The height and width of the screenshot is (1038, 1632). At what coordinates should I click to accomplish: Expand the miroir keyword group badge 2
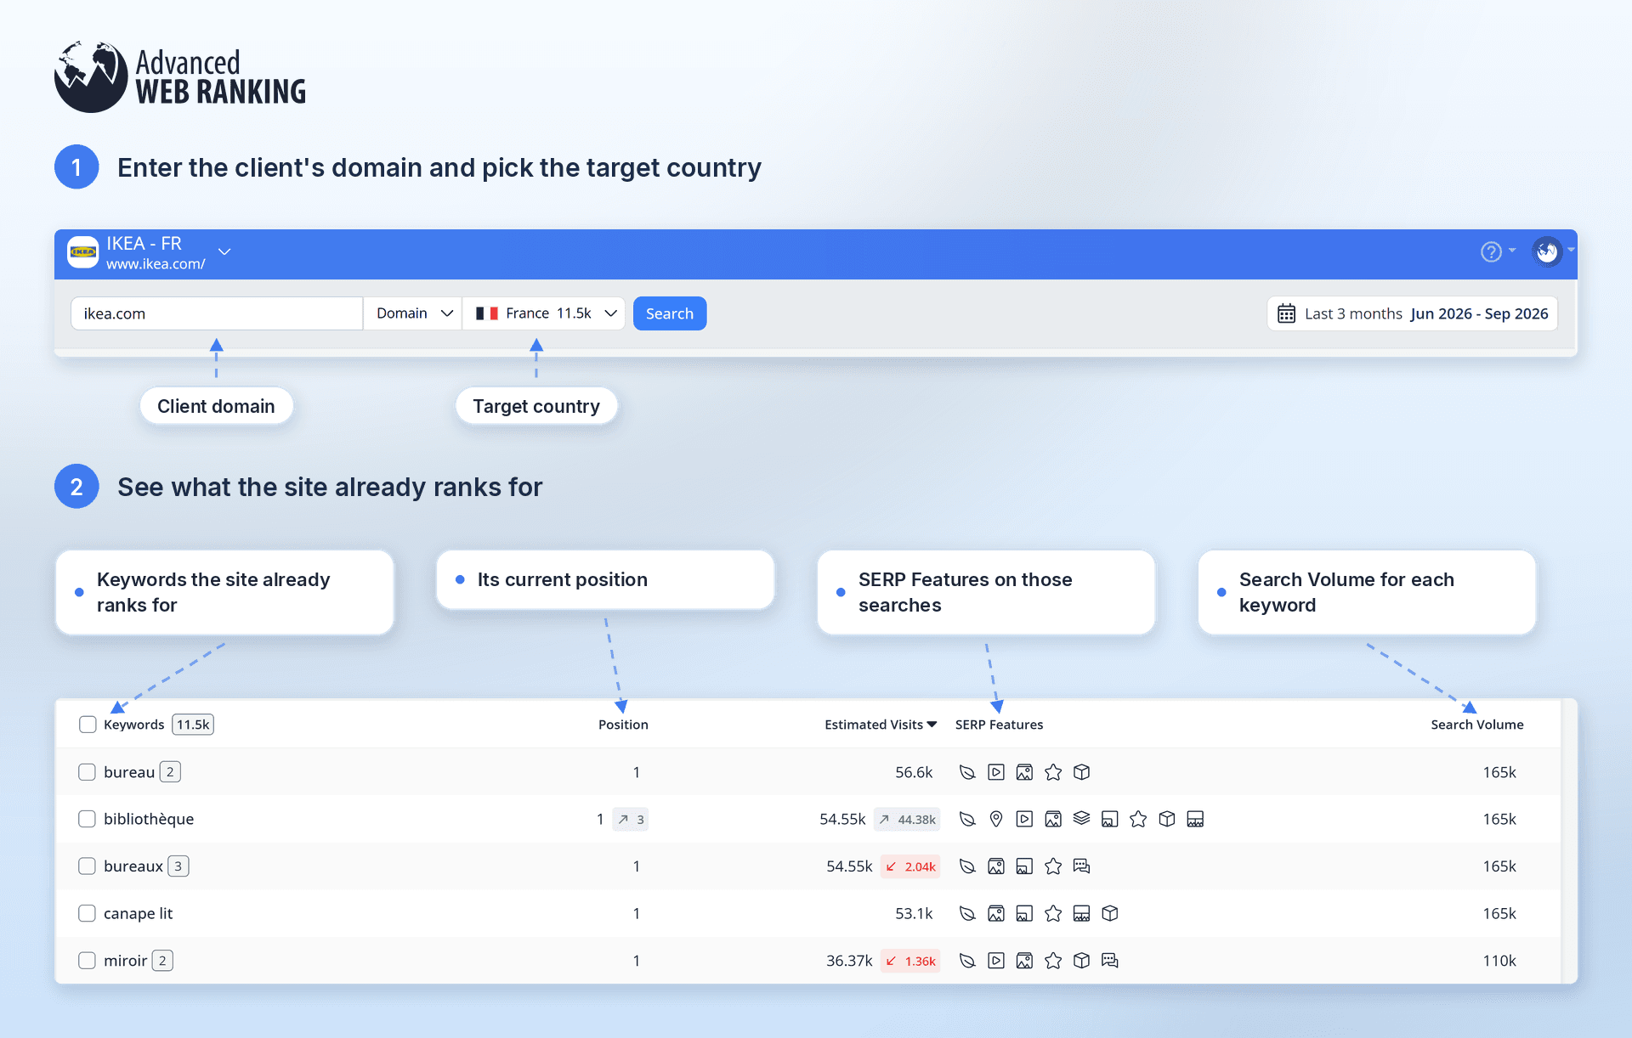pyautogui.click(x=162, y=961)
